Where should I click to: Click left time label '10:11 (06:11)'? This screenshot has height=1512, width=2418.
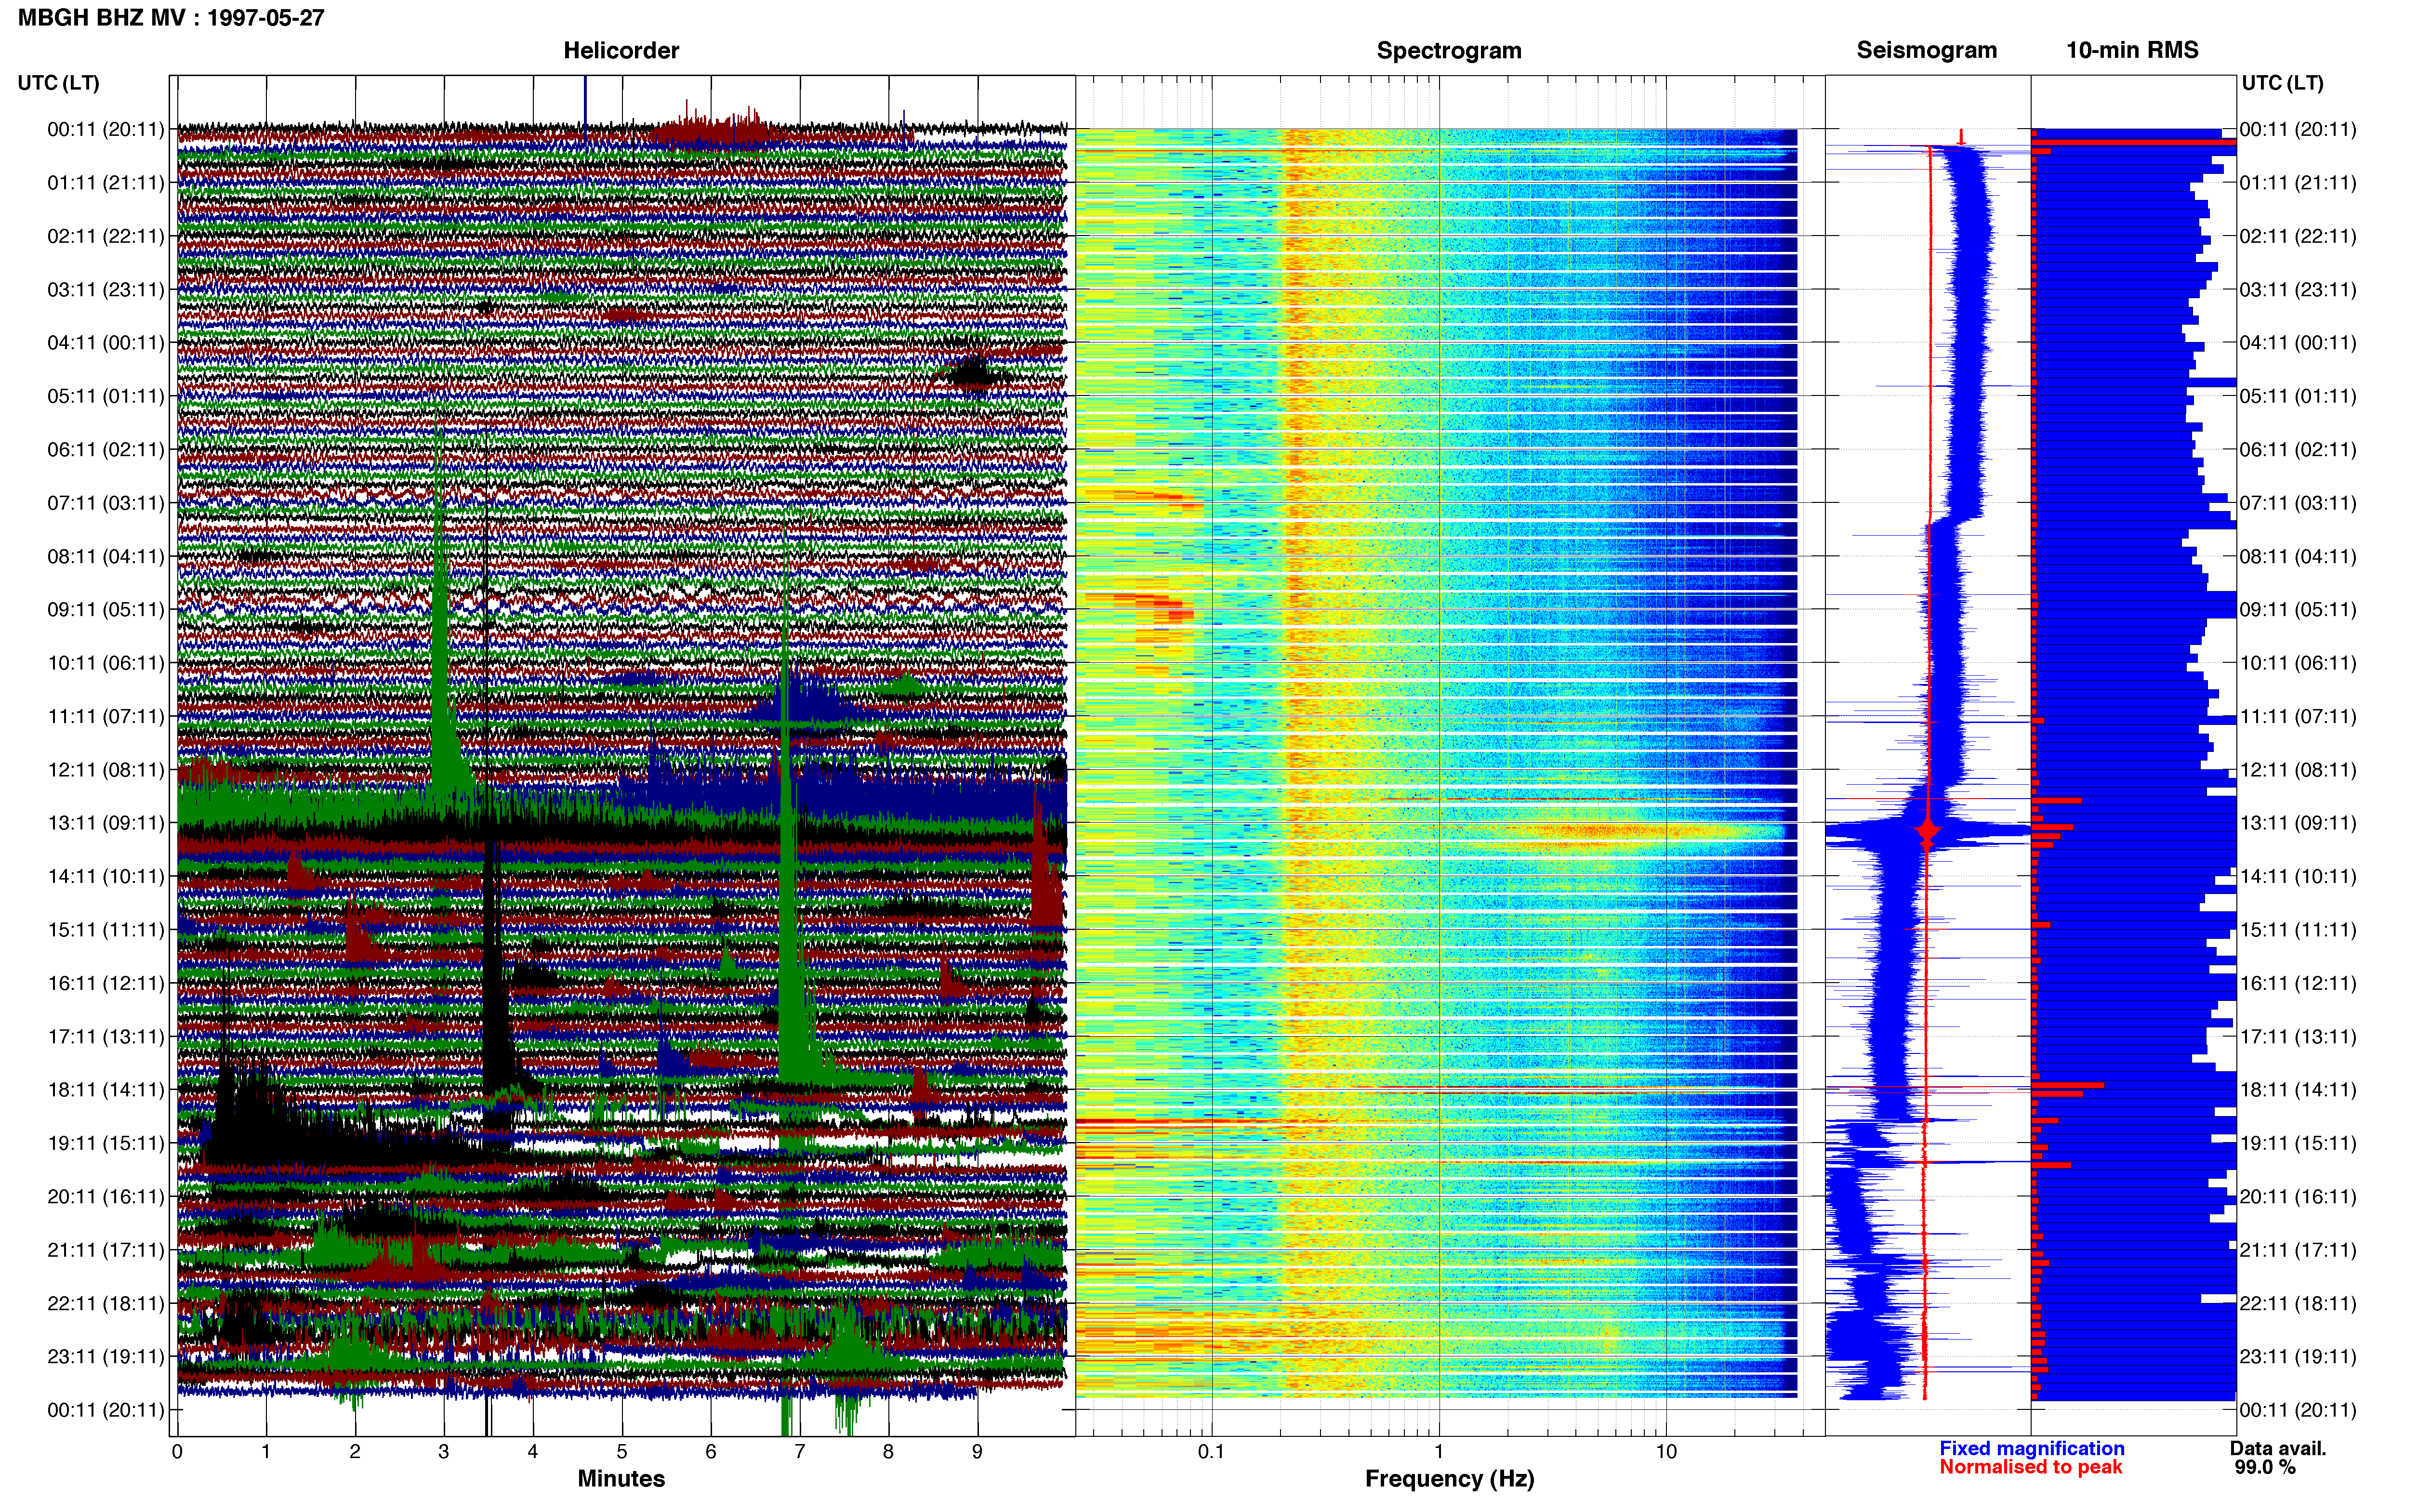click(106, 663)
